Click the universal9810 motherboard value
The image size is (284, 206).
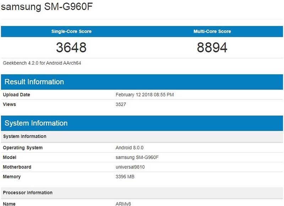click(x=130, y=167)
